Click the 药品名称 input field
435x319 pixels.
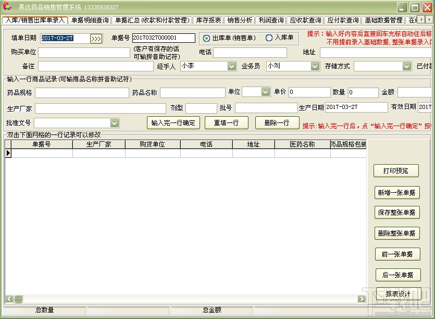coord(193,93)
